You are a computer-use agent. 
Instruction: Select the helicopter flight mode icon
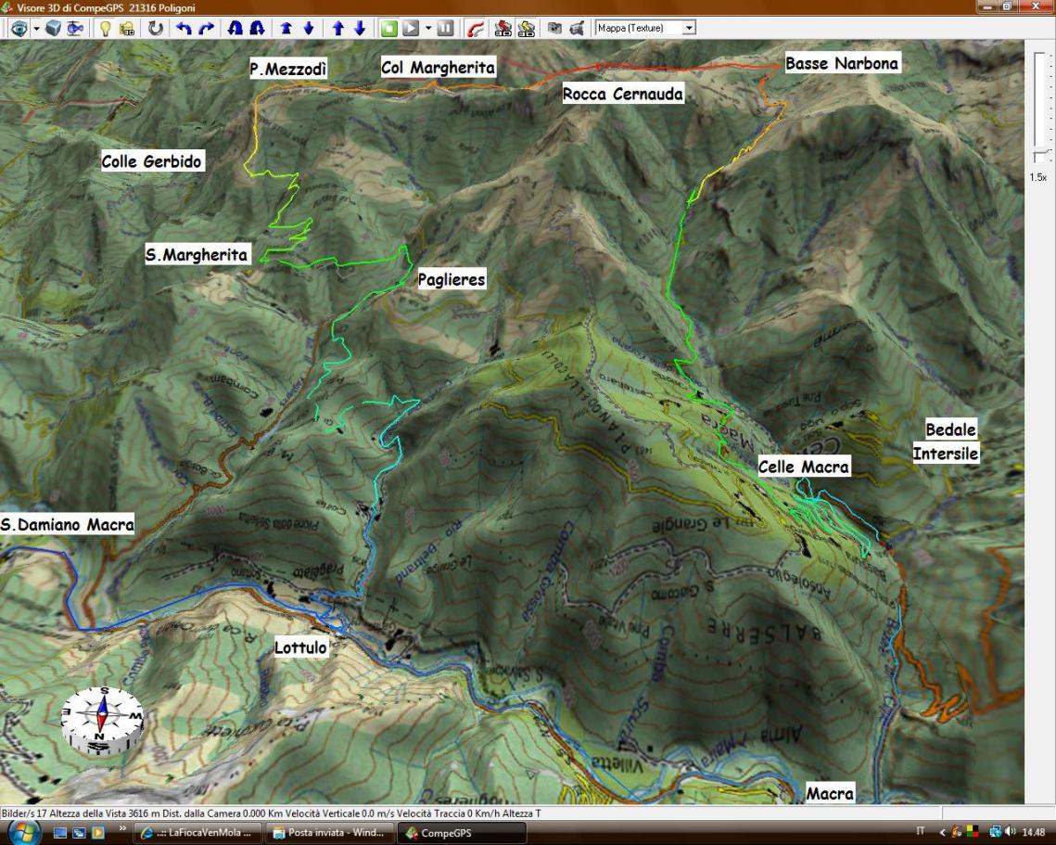click(x=73, y=29)
